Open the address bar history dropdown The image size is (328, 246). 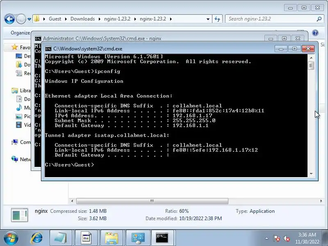click(x=208, y=19)
